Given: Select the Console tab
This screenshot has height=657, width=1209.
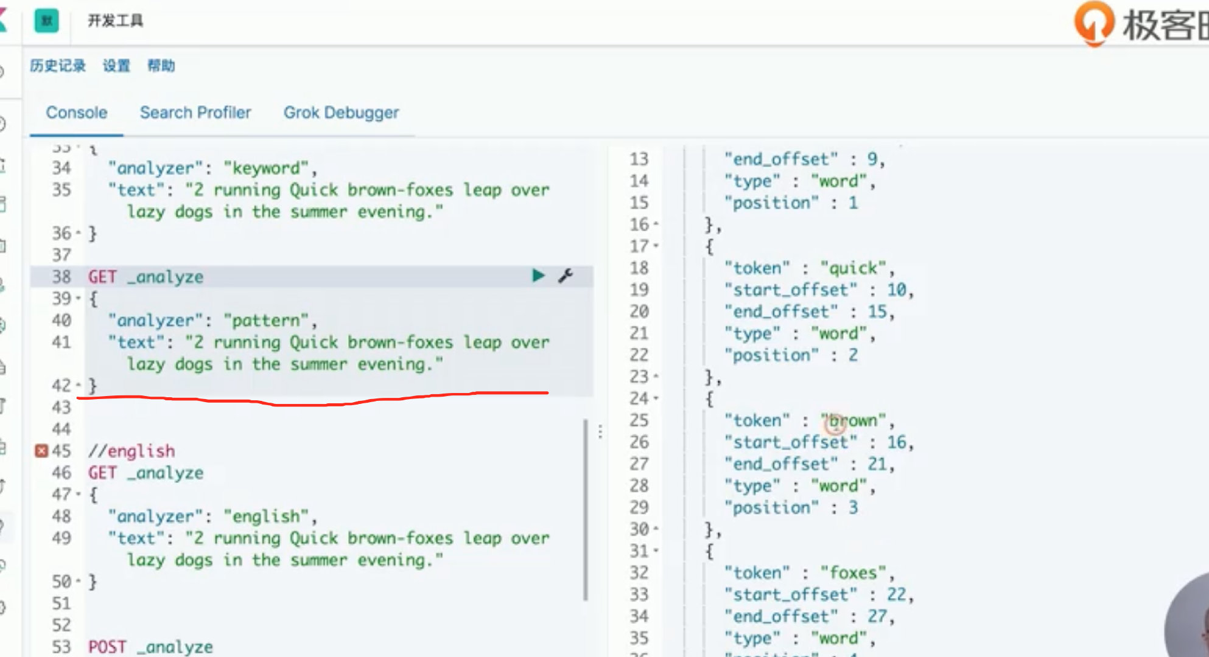Looking at the screenshot, I should [x=77, y=113].
